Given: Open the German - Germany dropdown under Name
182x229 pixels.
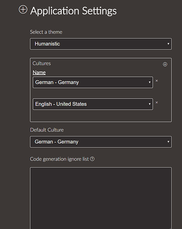Looking at the screenshot, I should 93,82.
